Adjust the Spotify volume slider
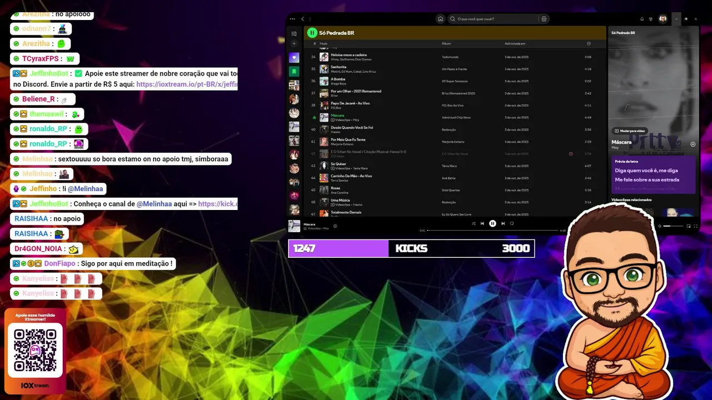This screenshot has width=712, height=400. pyautogui.click(x=673, y=226)
